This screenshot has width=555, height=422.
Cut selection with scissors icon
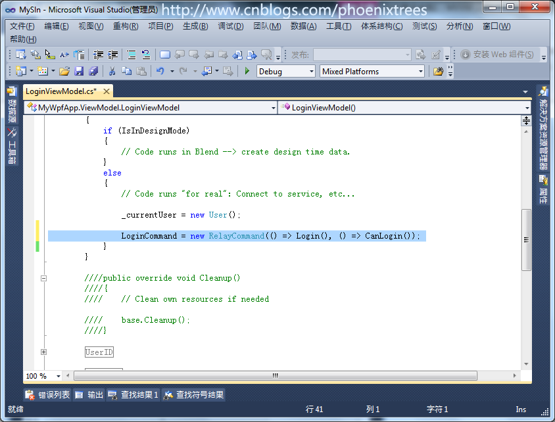[x=112, y=72]
